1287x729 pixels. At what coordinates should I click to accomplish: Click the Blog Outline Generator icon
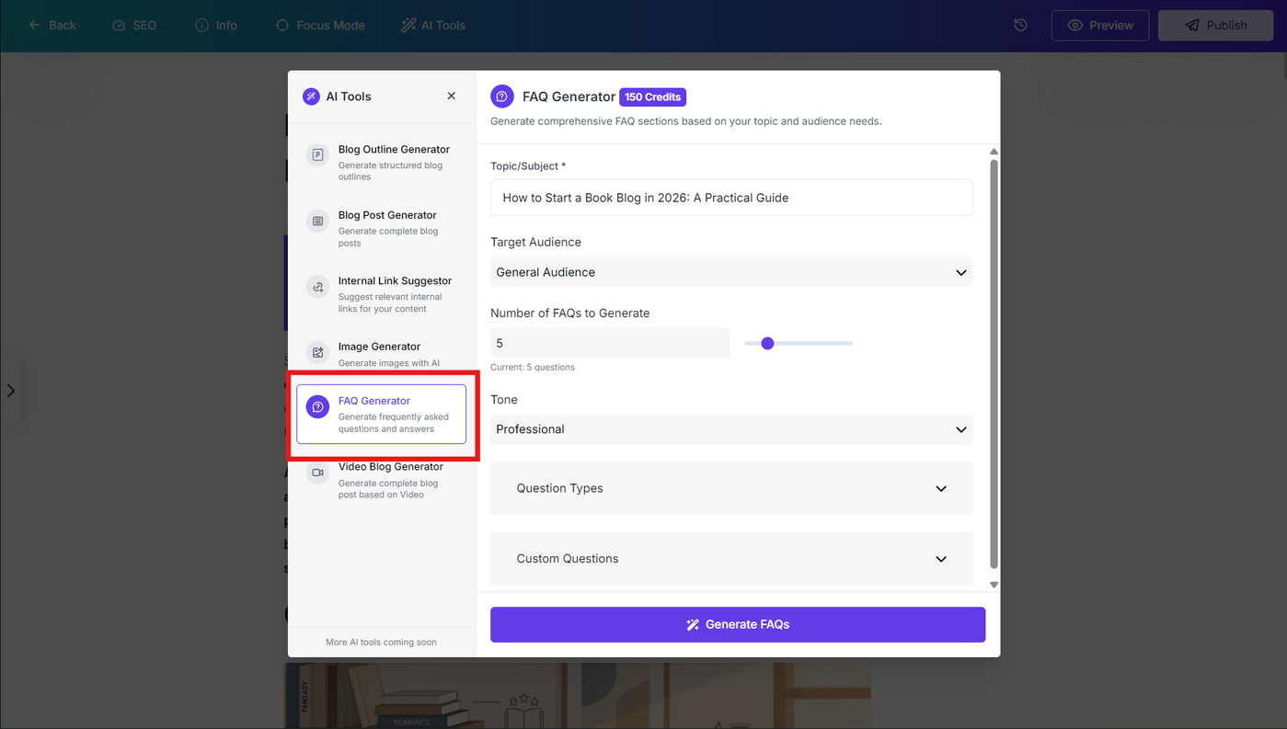click(x=317, y=155)
